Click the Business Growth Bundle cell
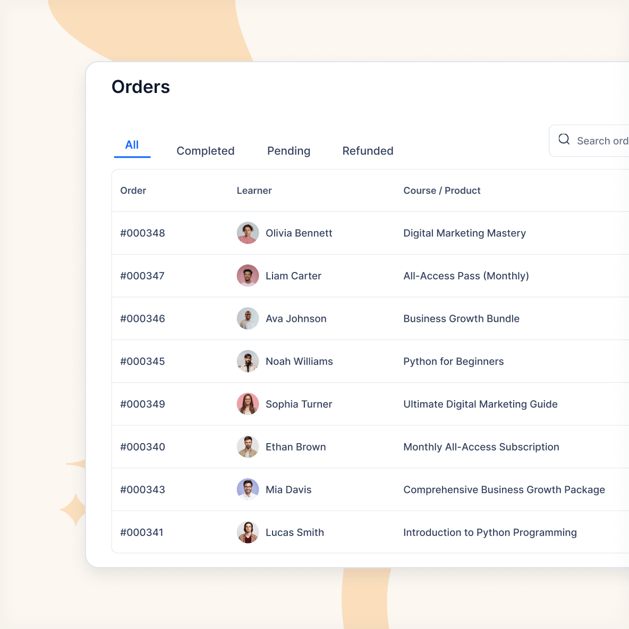This screenshot has width=629, height=629. [461, 319]
